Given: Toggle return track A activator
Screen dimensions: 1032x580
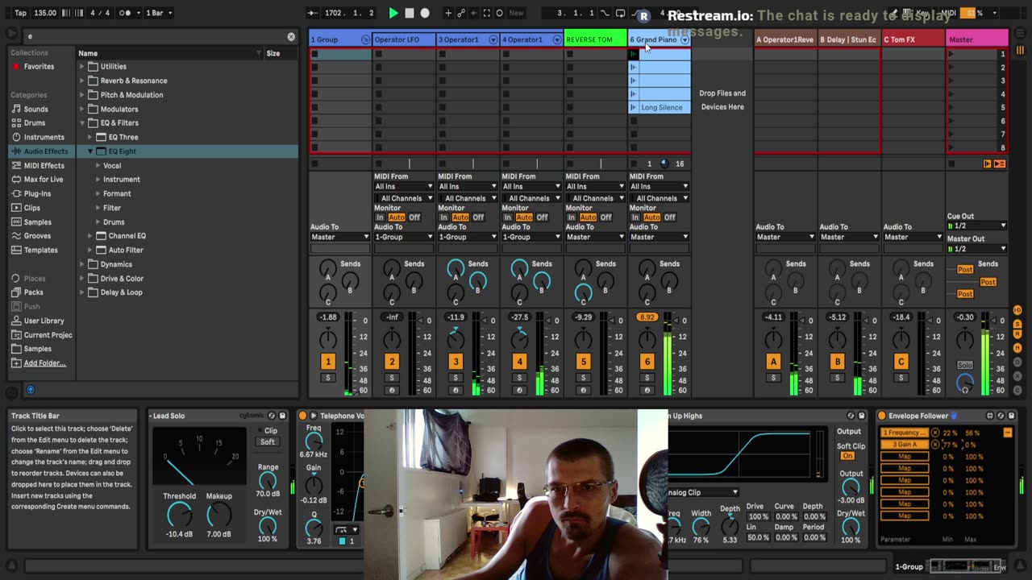Looking at the screenshot, I should click(x=773, y=362).
